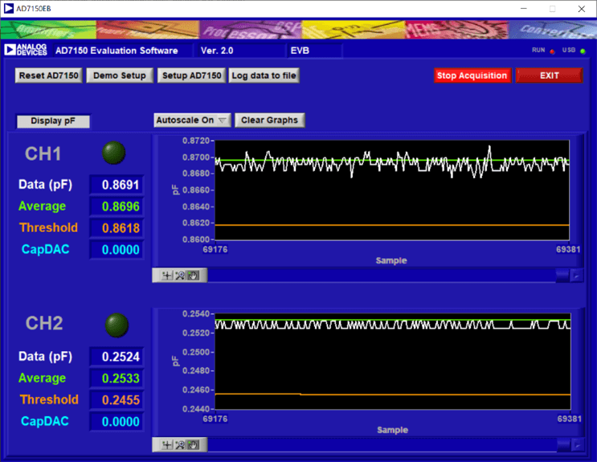This screenshot has height=462, width=597.
Task: Click the cyan CapDAC label under CH1
Action: pyautogui.click(x=45, y=249)
